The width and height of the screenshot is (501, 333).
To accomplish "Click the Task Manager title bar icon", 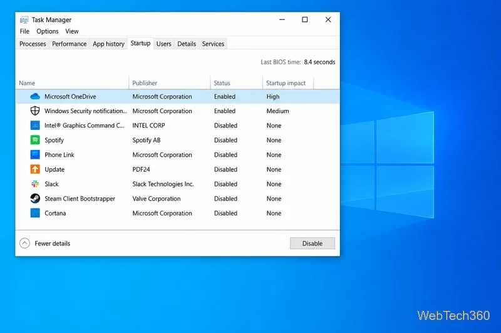I will click(24, 20).
